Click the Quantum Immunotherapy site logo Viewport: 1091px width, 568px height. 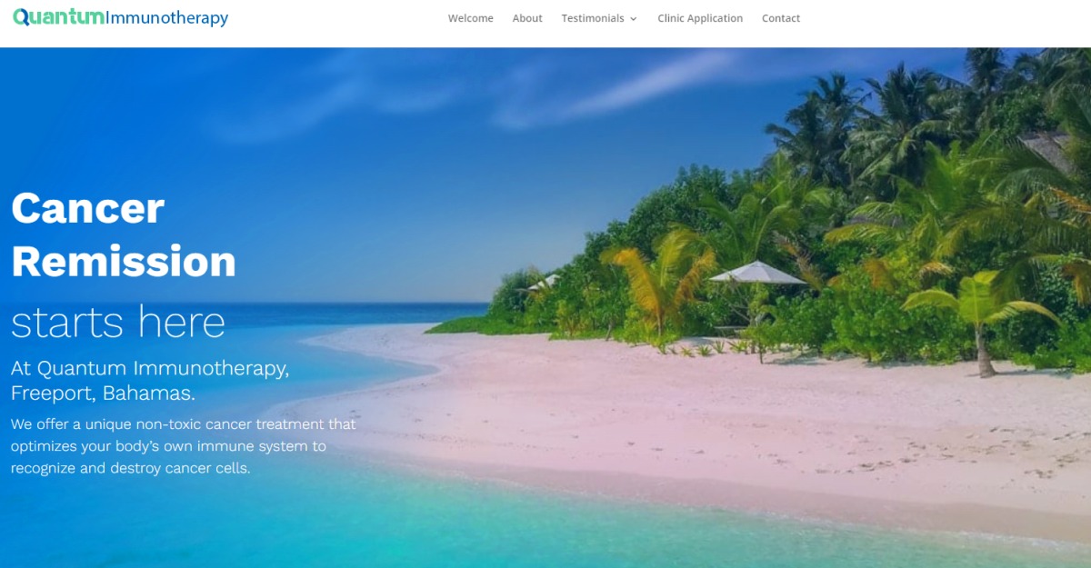(x=121, y=17)
